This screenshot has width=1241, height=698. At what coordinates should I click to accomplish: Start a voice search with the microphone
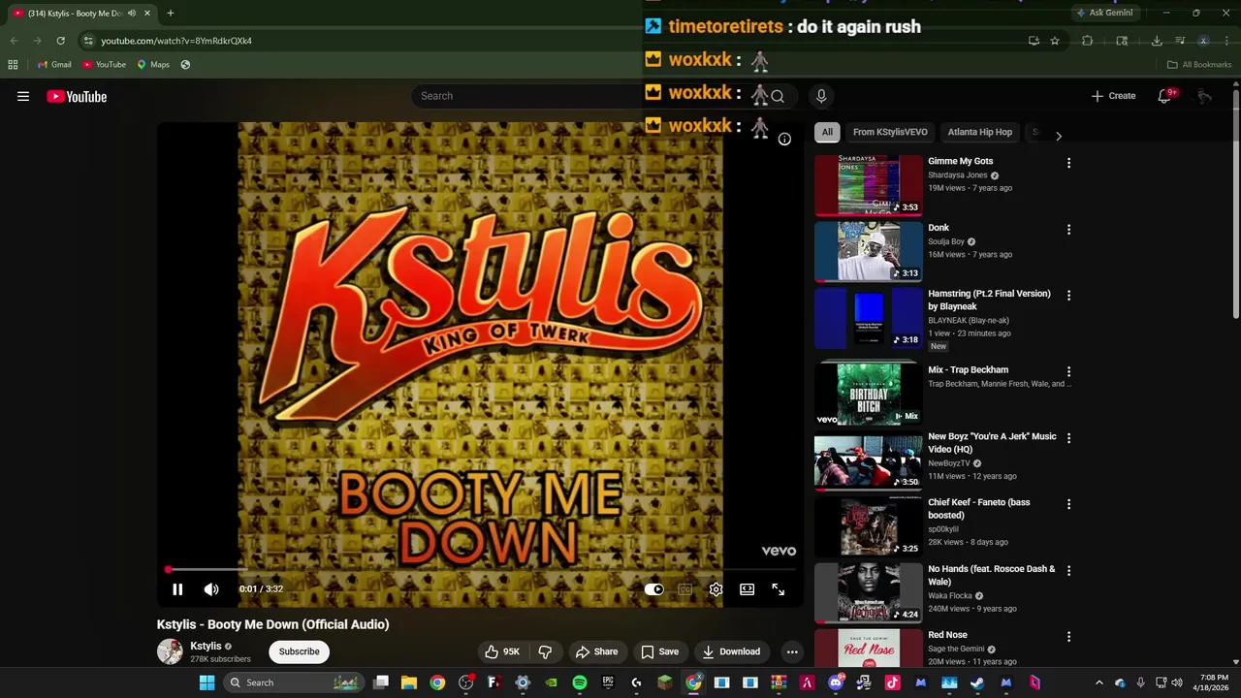[x=821, y=96]
